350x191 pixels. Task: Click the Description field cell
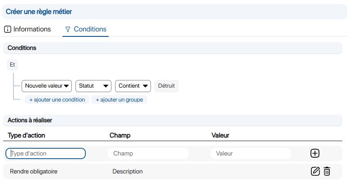128,171
